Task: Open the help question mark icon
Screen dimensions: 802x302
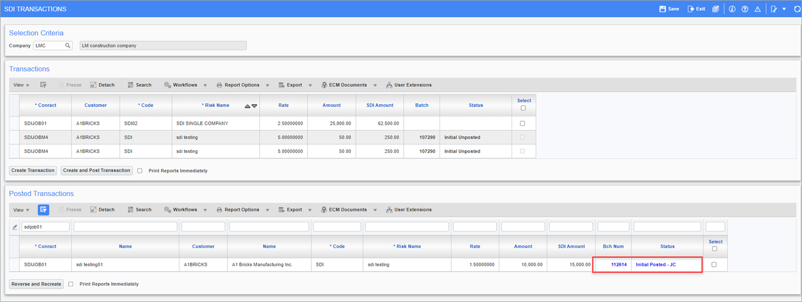Action: point(745,9)
